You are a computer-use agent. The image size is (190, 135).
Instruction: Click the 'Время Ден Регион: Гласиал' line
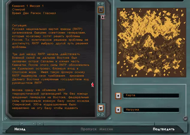pos(34,13)
